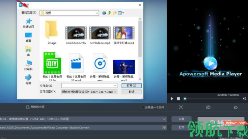
Task: Select the 许嵩 - 断桥残雪 amr audio file
Action: pyautogui.click(x=100, y=63)
